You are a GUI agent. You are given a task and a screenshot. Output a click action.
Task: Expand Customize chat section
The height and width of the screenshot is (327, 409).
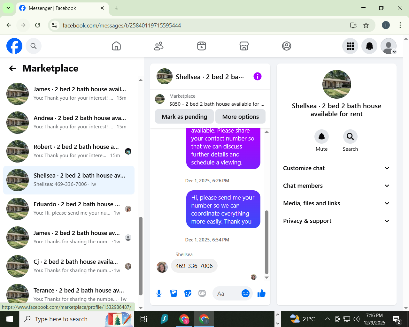click(336, 168)
